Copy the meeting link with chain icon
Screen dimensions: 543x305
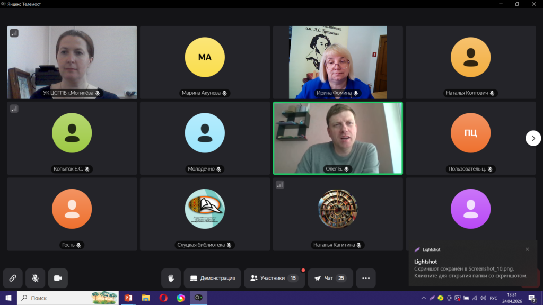13,278
